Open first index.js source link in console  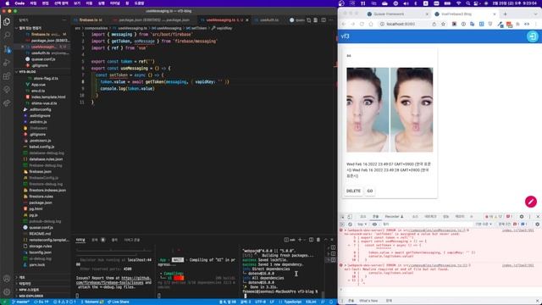pyautogui.click(x=517, y=230)
